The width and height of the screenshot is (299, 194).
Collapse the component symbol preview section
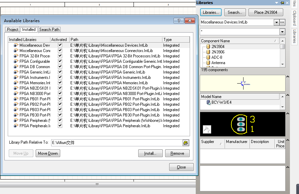click(x=288, y=77)
